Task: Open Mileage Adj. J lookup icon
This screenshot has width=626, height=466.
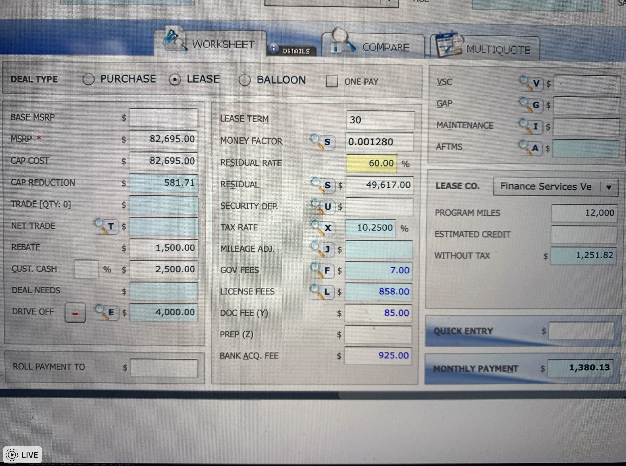Action: pos(323,250)
